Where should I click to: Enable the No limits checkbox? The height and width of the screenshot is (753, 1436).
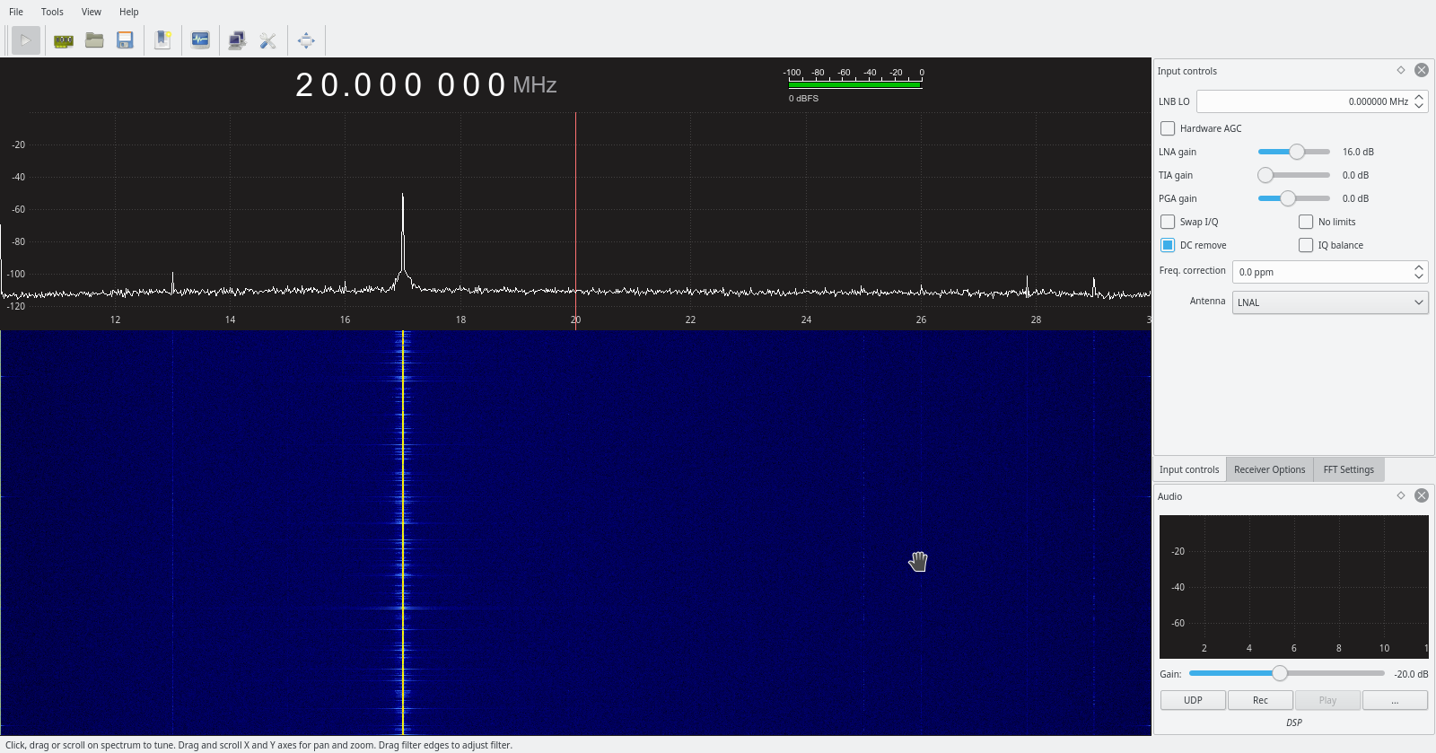[x=1306, y=222]
